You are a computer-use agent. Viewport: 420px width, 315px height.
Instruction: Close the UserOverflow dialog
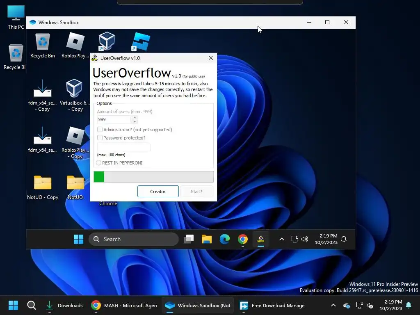(x=211, y=58)
